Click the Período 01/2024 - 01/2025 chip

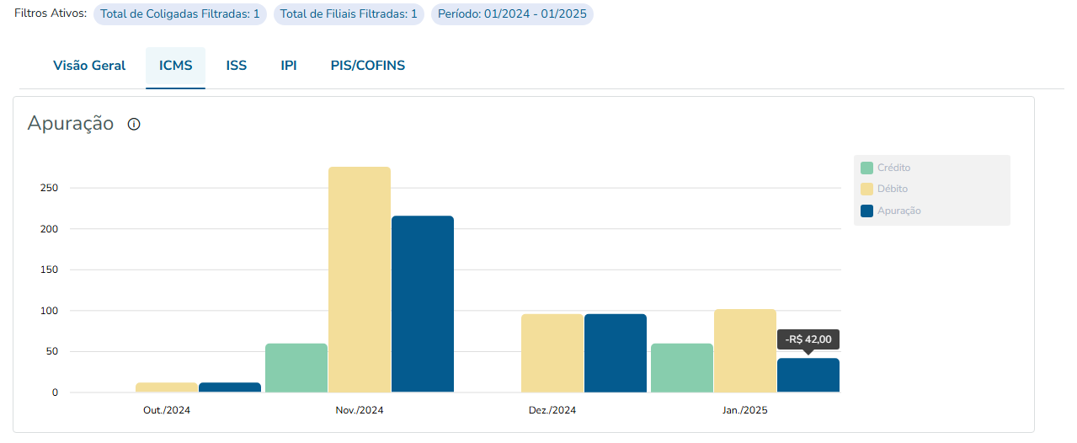point(512,14)
